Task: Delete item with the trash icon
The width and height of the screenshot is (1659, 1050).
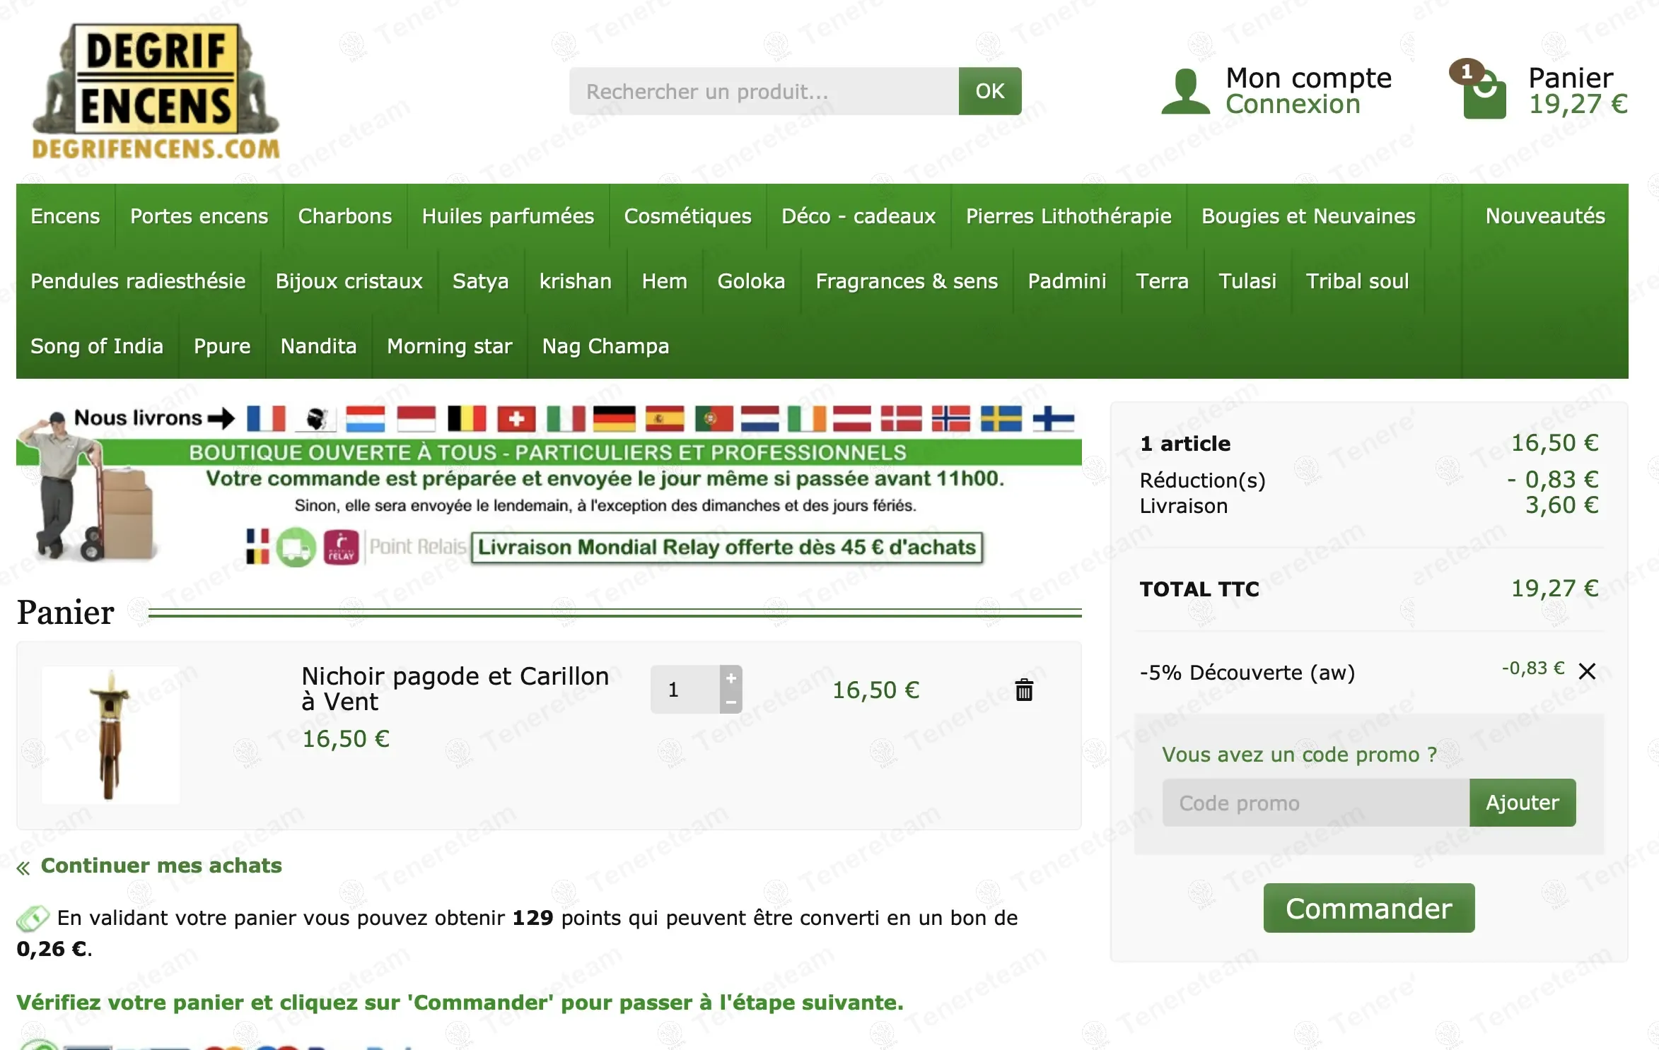Action: pyautogui.click(x=1024, y=690)
